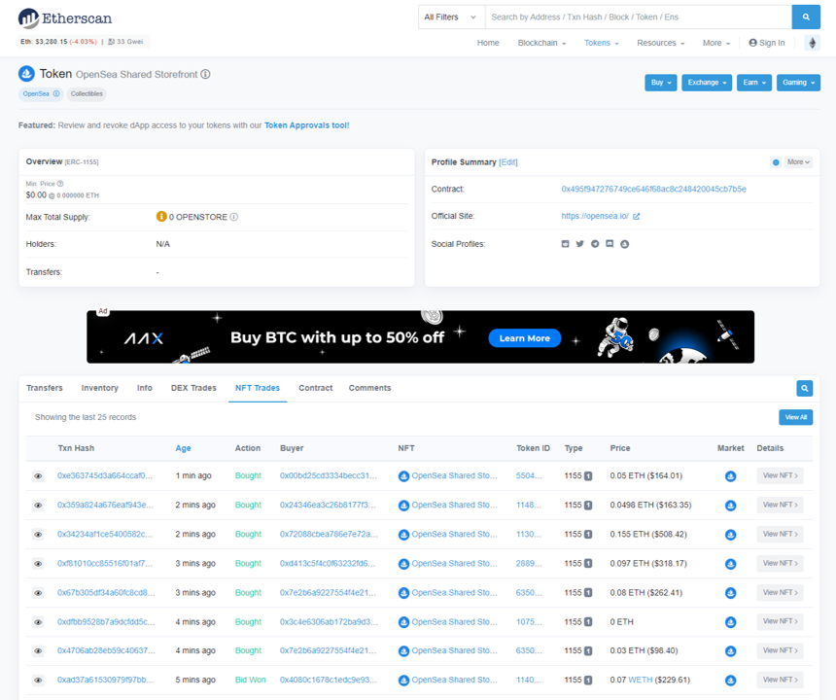Image resolution: width=836 pixels, height=700 pixels.
Task: Click the Ethereum network icon in header
Action: [812, 43]
